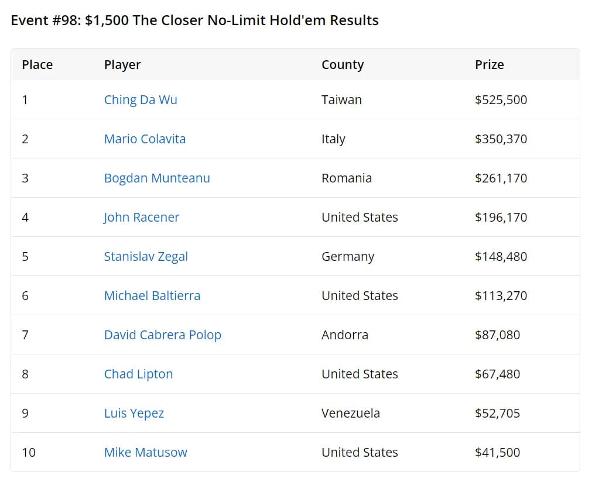Viewport: 592px width, 486px height.
Task: Click the Place column header
Action: tap(37, 64)
